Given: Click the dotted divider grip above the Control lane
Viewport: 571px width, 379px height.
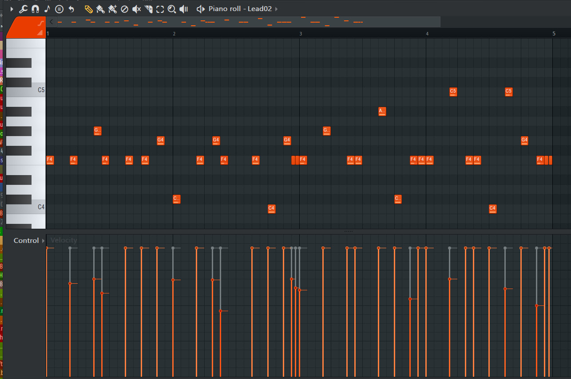Looking at the screenshot, I should pyautogui.click(x=349, y=231).
